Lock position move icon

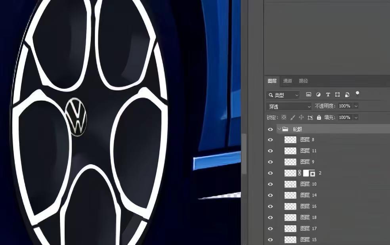tap(301, 117)
